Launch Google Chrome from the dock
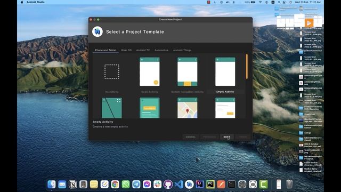Viewport: 341px width, 192px height. (x=115, y=185)
